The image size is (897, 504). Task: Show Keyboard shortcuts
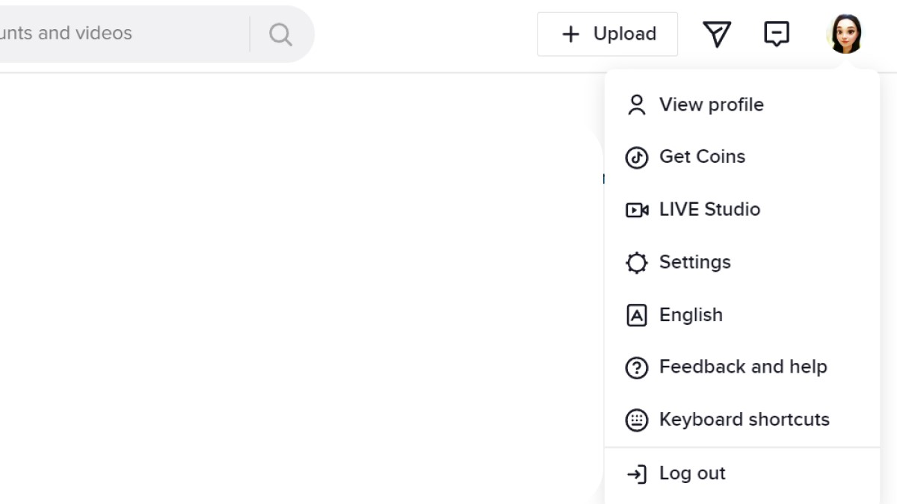(x=744, y=420)
